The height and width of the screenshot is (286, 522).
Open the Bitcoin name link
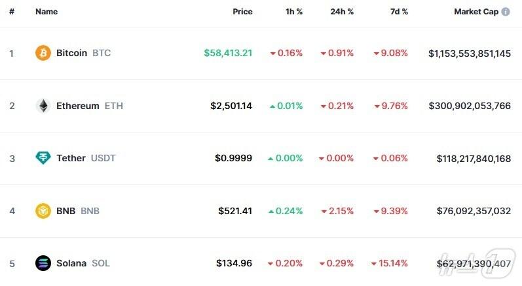(71, 53)
